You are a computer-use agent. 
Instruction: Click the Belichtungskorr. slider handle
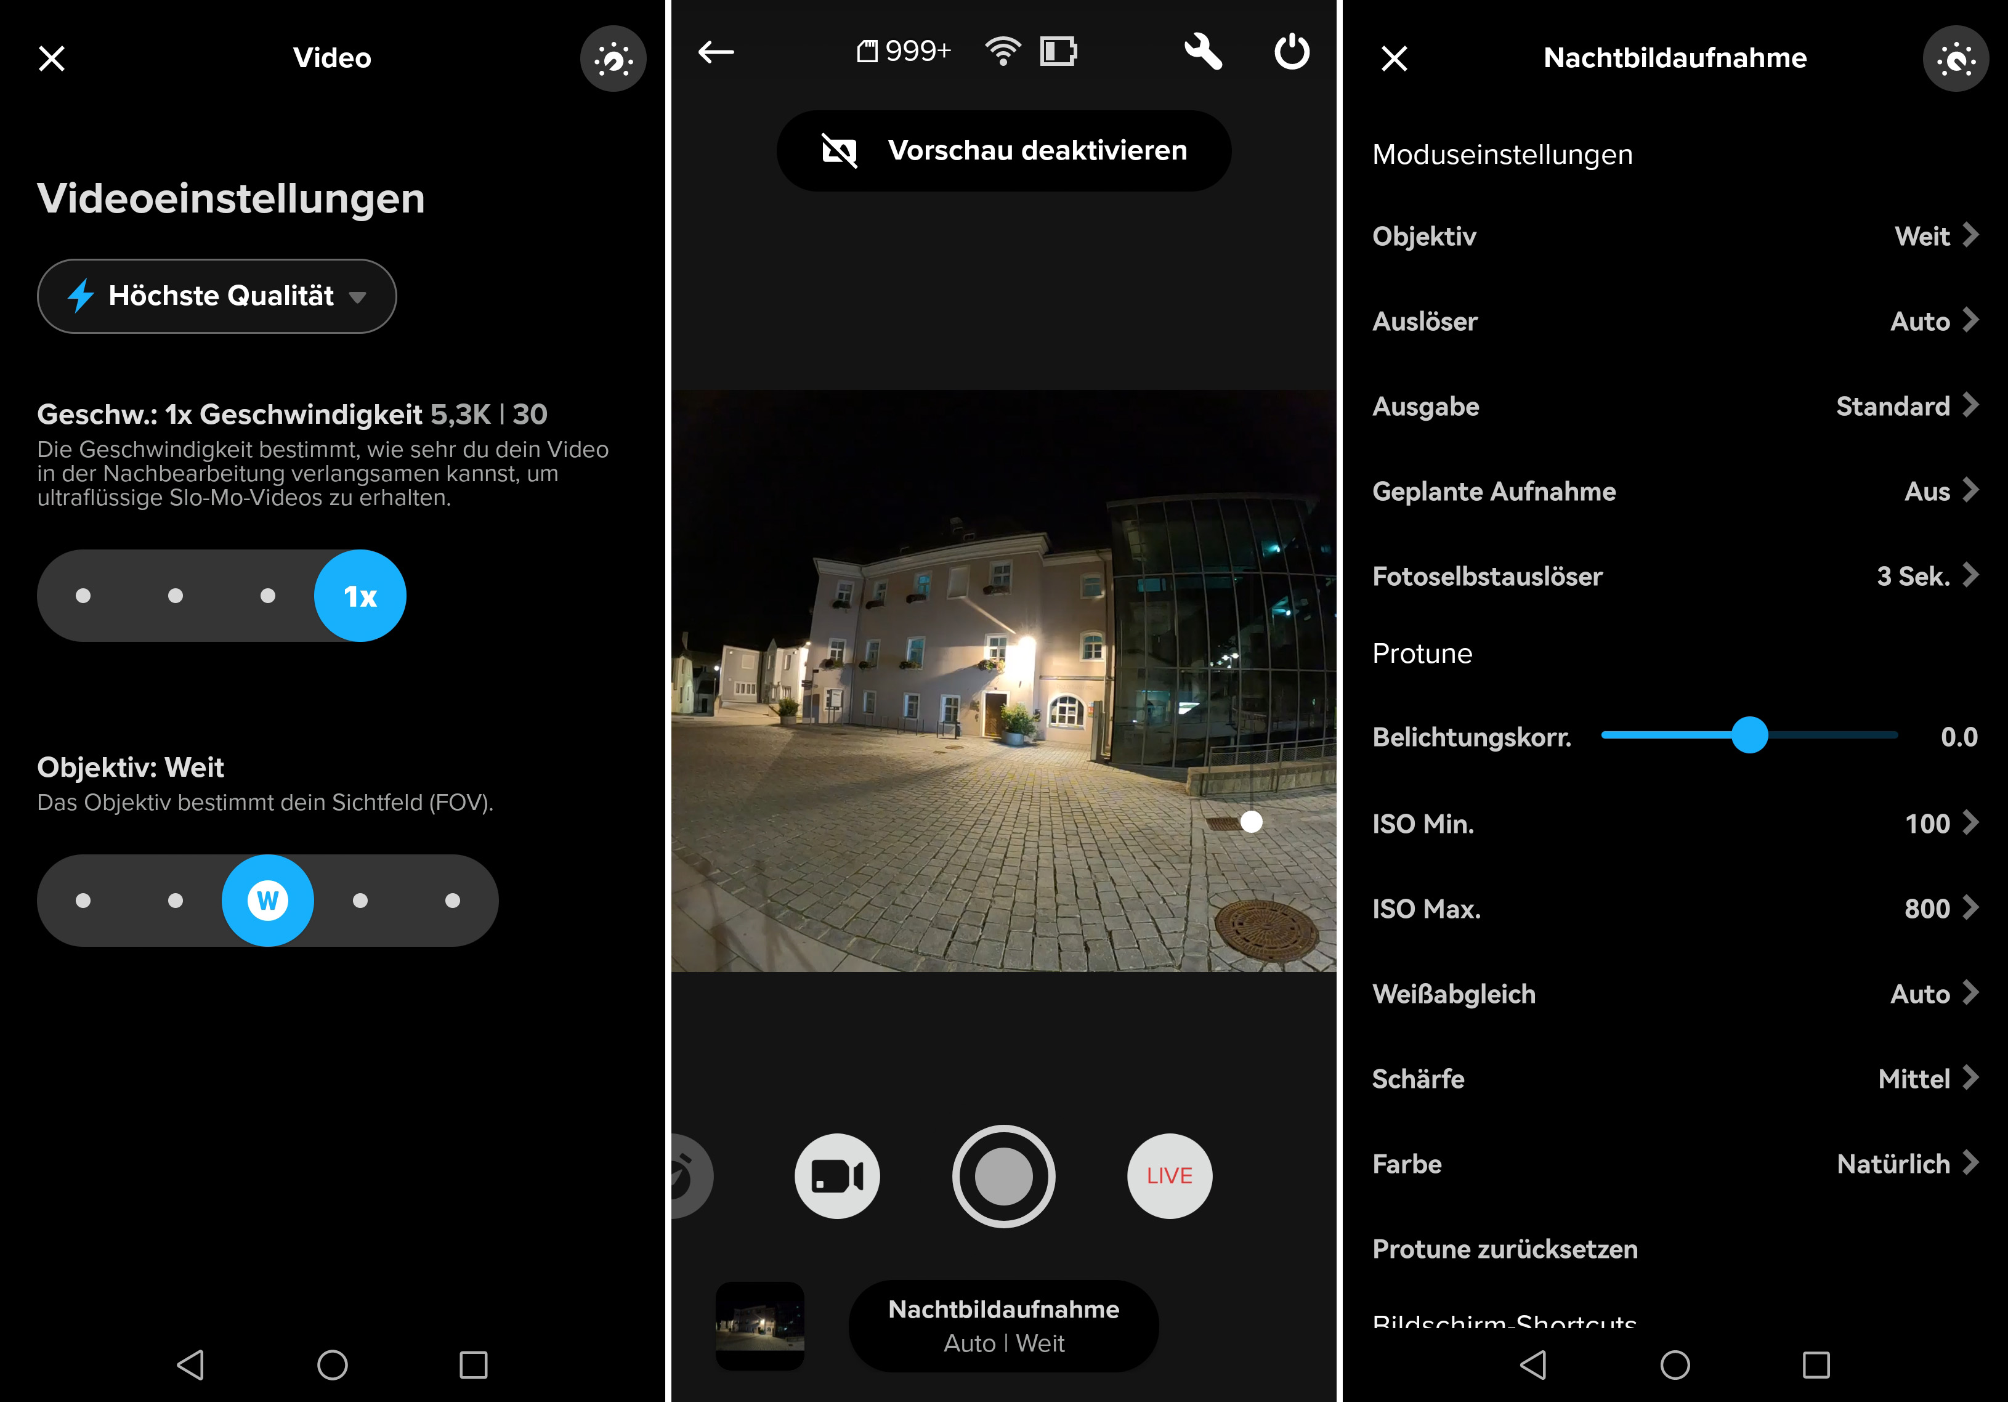click(1749, 735)
